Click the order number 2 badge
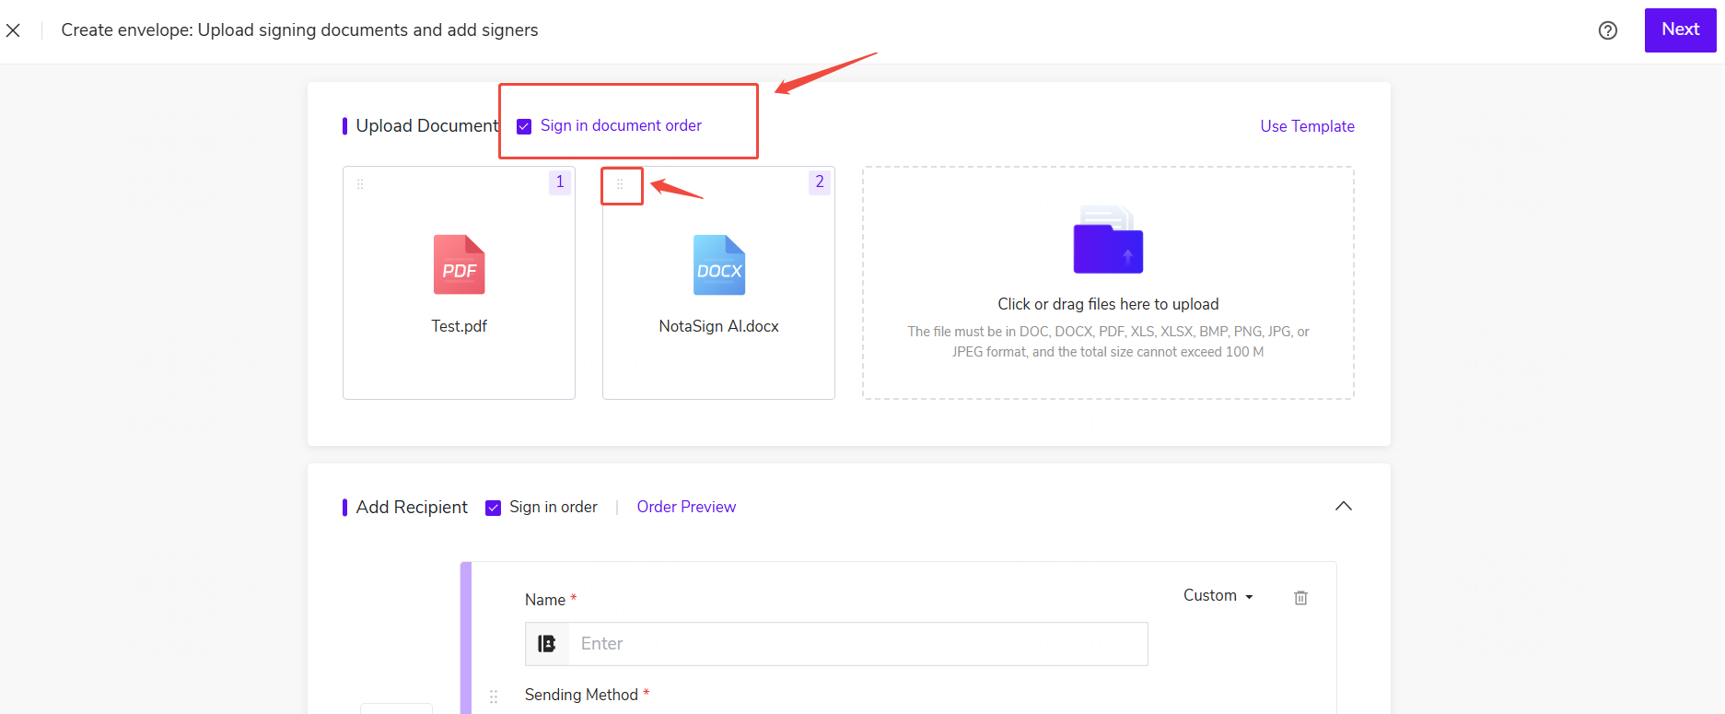This screenshot has height=714, width=1725. pyautogui.click(x=820, y=182)
